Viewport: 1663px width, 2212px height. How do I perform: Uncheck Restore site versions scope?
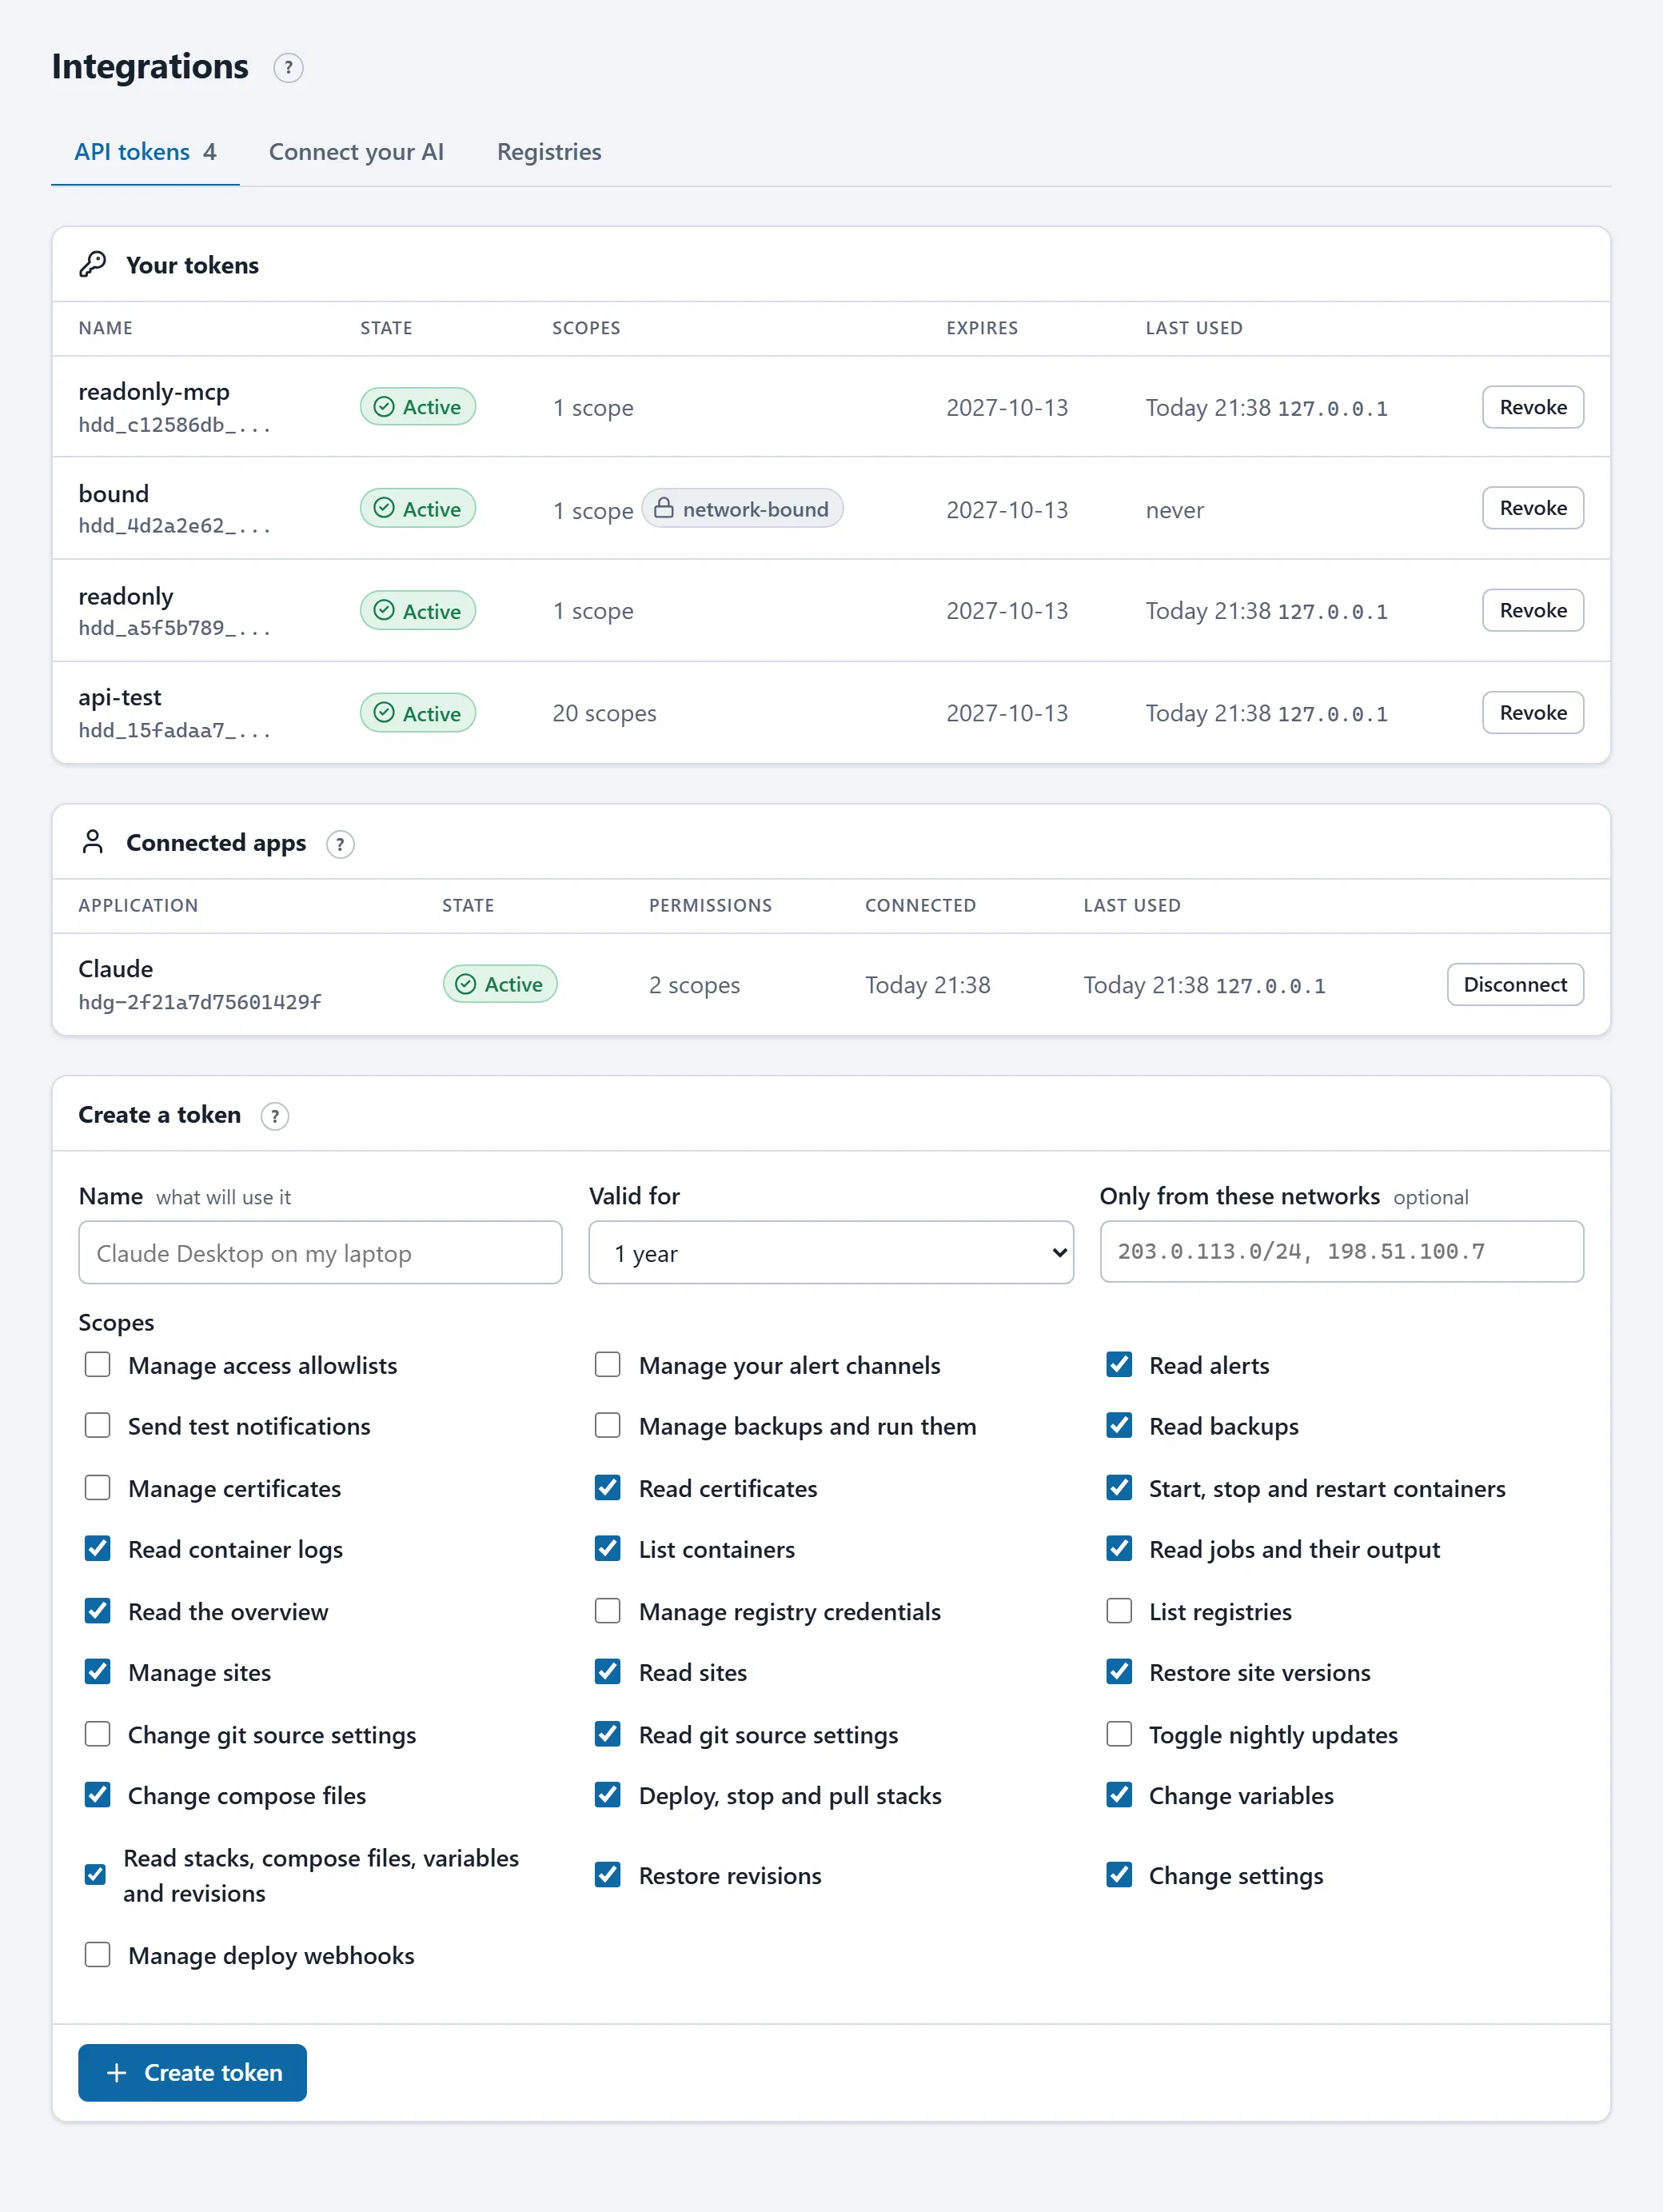(x=1120, y=1672)
